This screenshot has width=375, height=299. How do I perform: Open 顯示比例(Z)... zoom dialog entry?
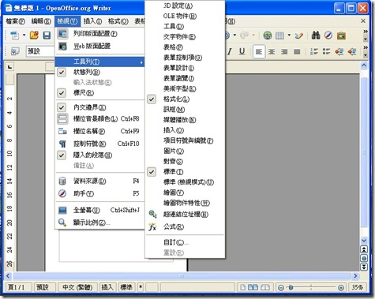click(x=99, y=222)
